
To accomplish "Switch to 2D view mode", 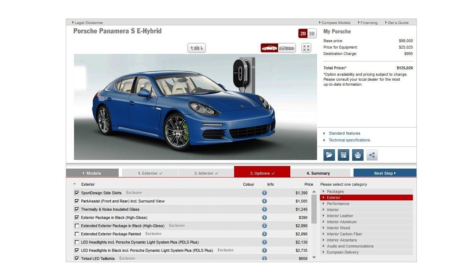I will click(x=303, y=34).
